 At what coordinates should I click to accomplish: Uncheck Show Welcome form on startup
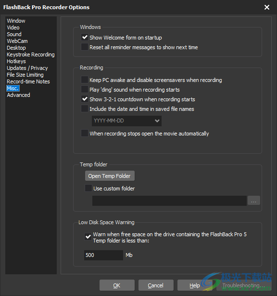pyautogui.click(x=85, y=38)
